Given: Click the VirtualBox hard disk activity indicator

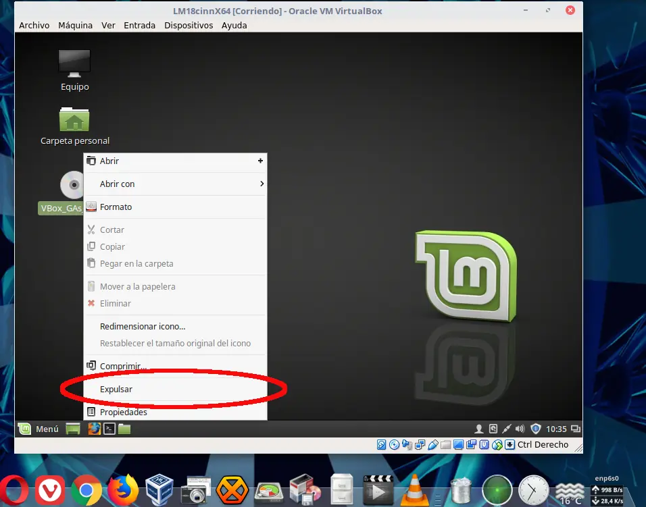Looking at the screenshot, I should (382, 444).
